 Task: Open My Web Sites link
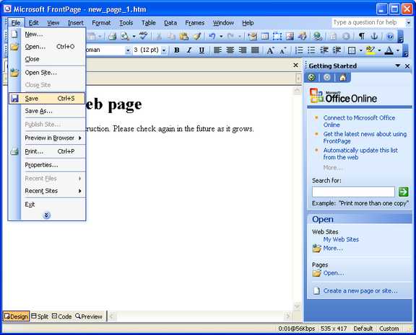341,239
